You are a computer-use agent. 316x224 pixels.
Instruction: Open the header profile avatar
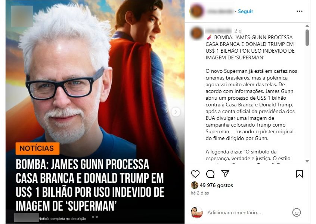(197, 11)
